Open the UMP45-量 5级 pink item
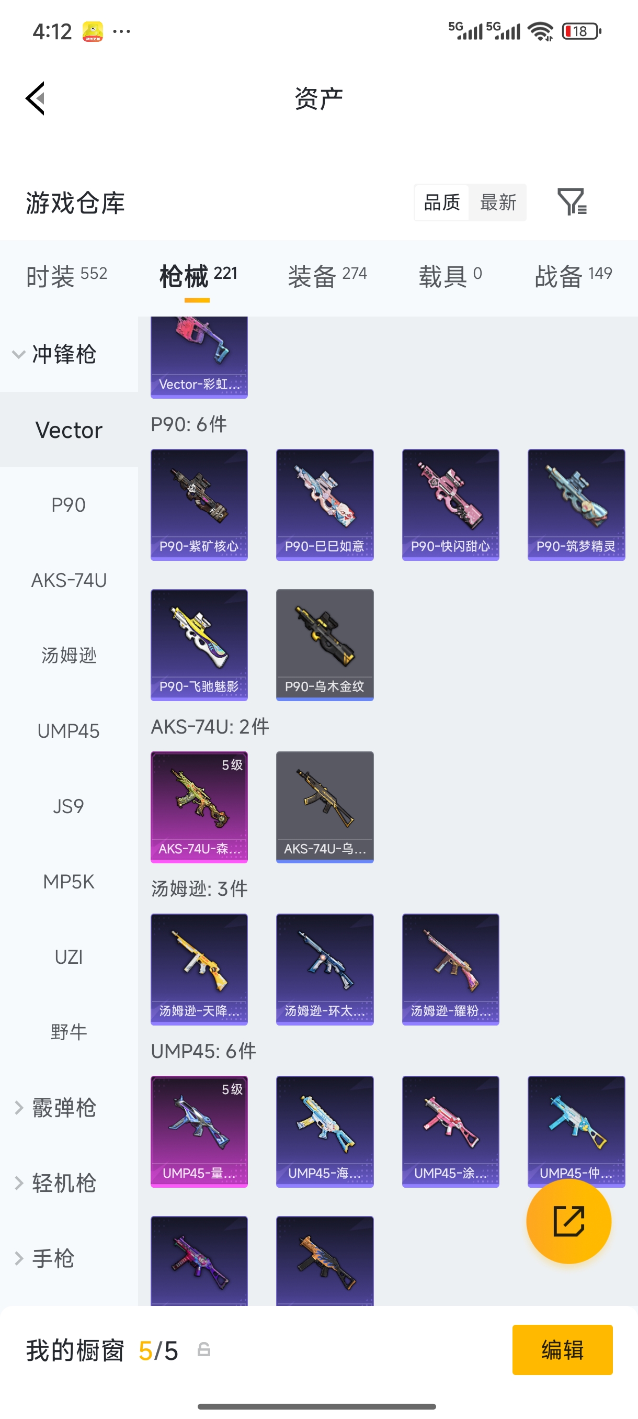638x1419 pixels. pyautogui.click(x=199, y=1131)
